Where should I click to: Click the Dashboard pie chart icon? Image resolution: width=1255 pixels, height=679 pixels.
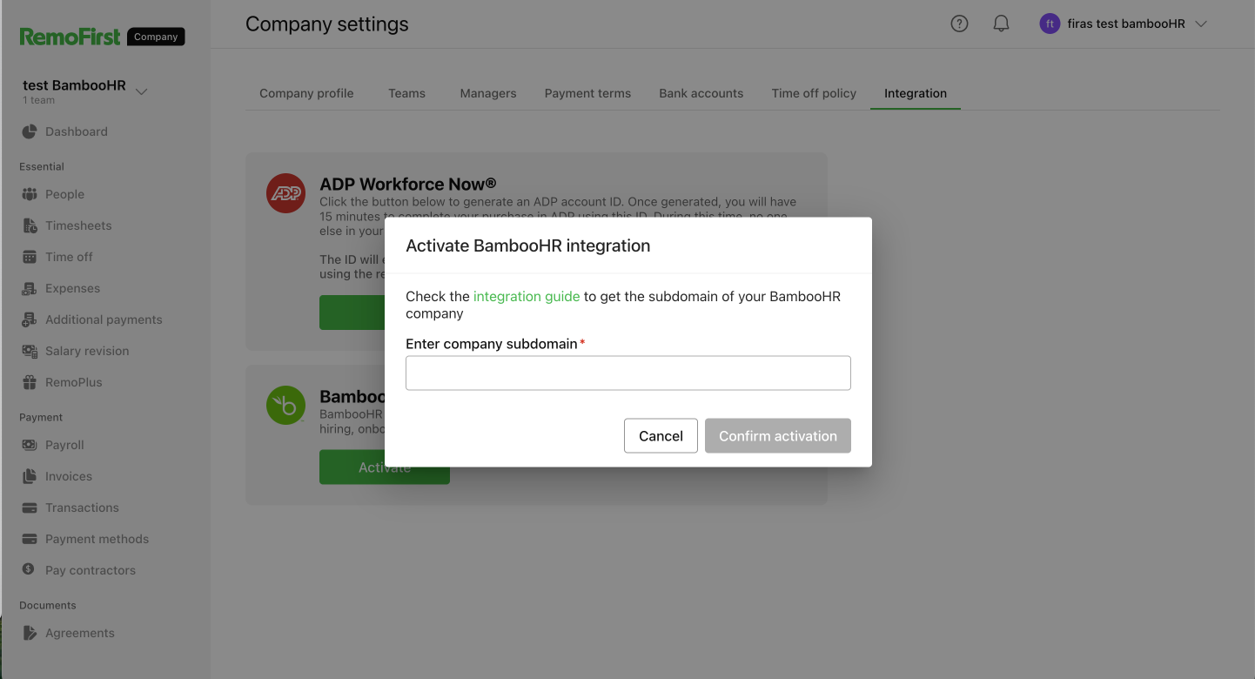[30, 131]
